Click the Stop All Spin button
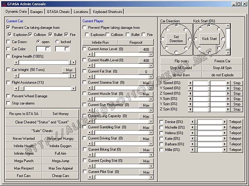The image size is (249, 186). [222, 68]
